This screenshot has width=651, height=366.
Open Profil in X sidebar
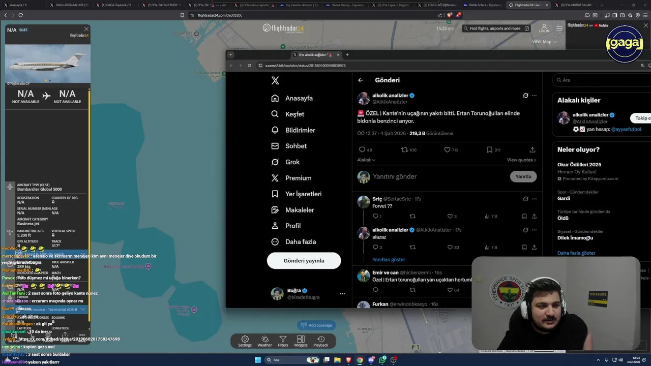pyautogui.click(x=286, y=226)
